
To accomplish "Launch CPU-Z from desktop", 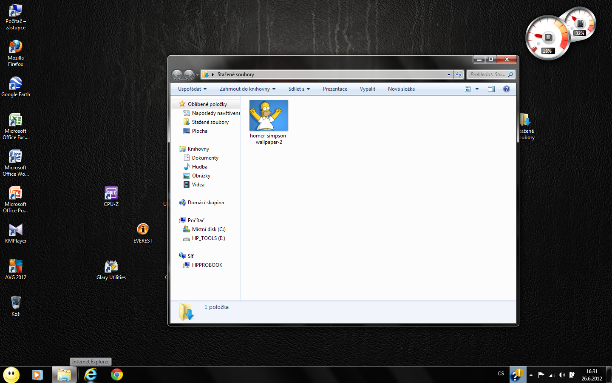I will point(111,197).
